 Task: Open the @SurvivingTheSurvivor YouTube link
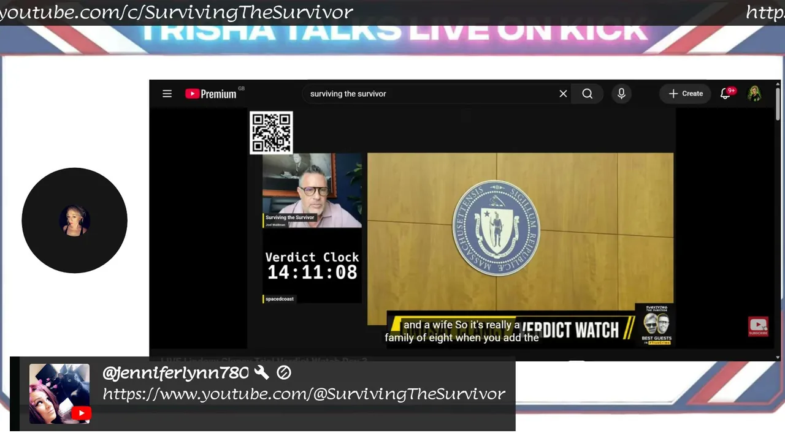click(x=304, y=394)
